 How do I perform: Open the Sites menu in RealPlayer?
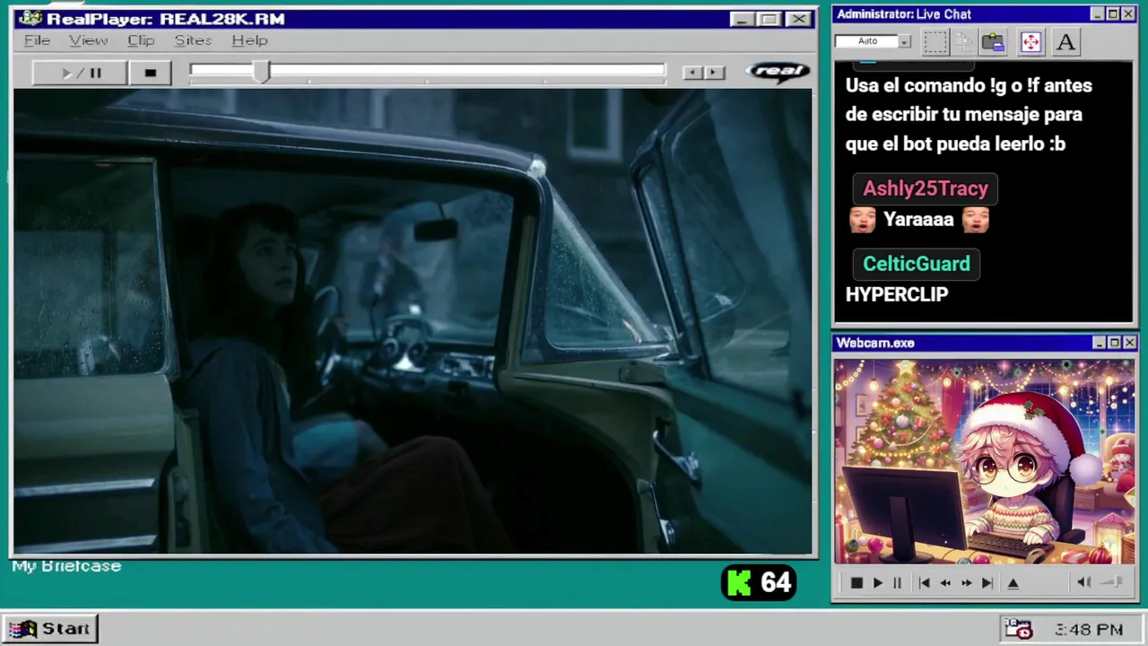pos(193,40)
